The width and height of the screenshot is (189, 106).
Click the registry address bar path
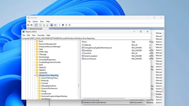pyautogui.click(x=86, y=38)
